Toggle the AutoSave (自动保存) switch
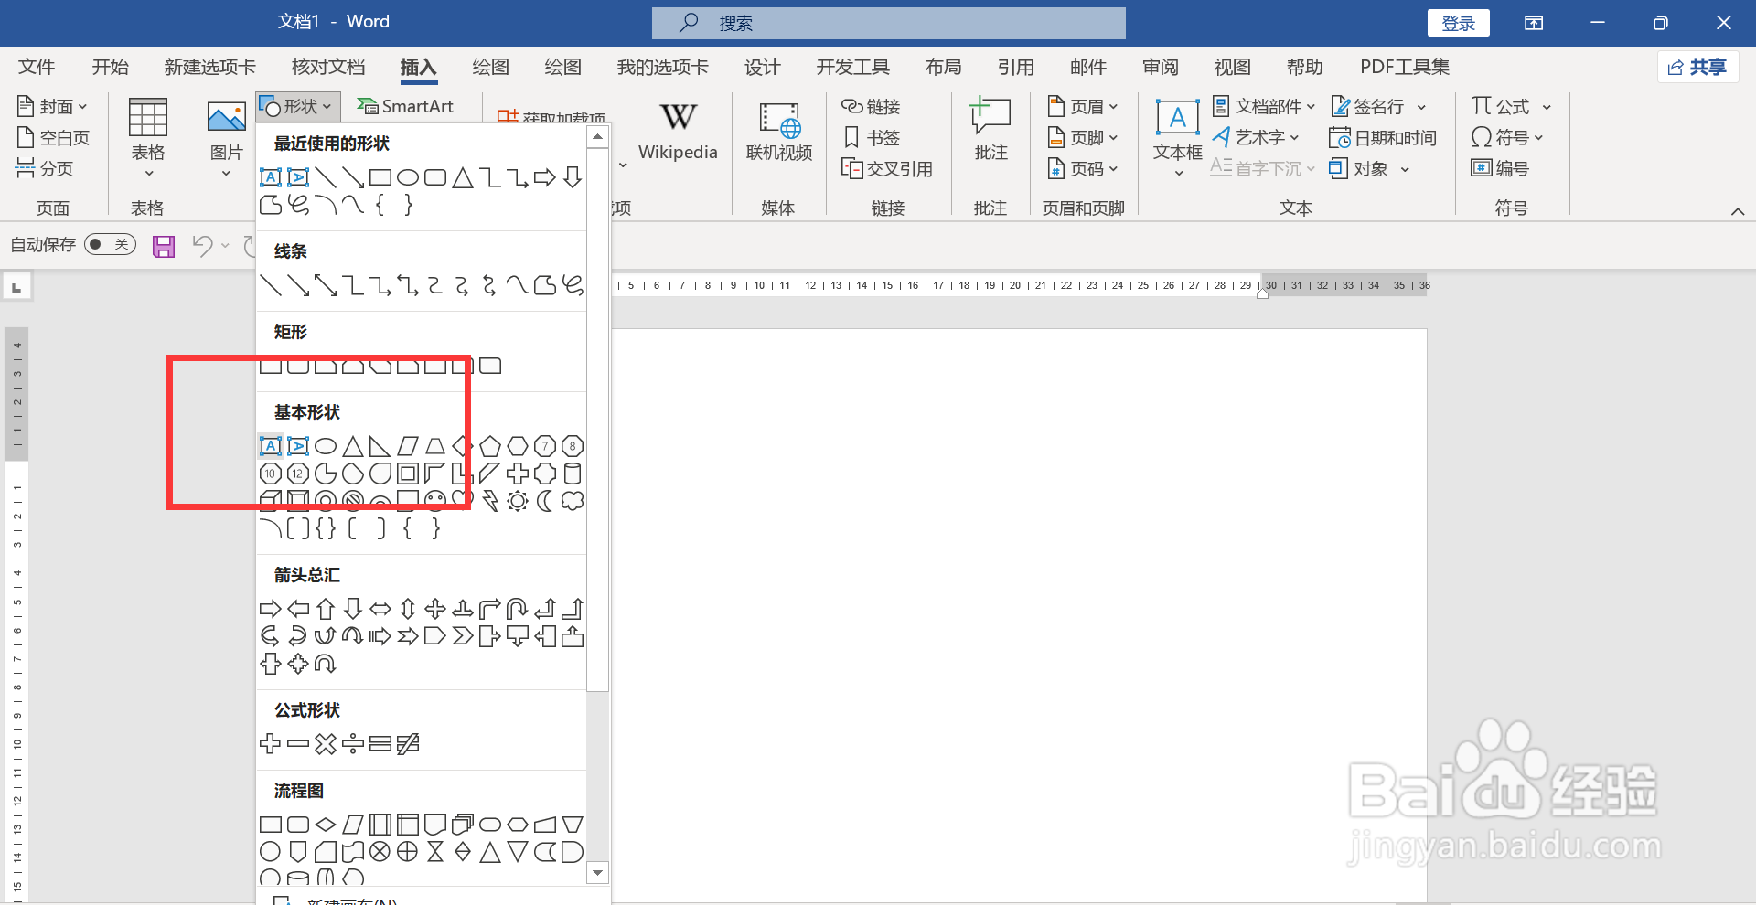 tap(110, 244)
